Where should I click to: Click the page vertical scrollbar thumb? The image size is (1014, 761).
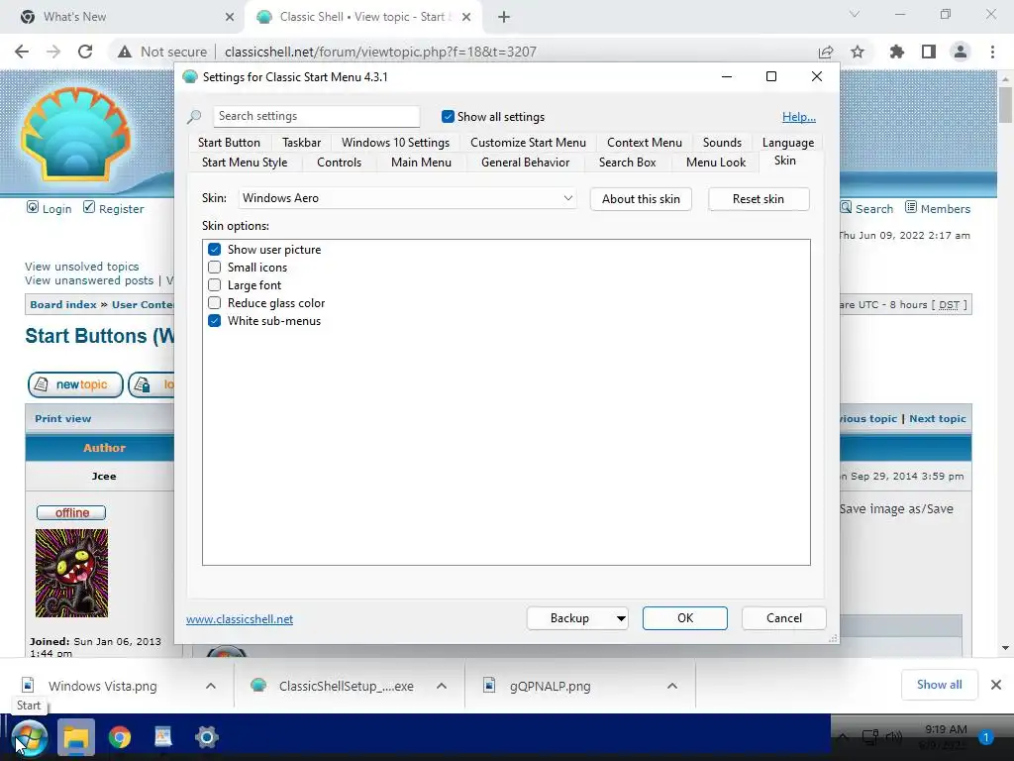point(1005,105)
